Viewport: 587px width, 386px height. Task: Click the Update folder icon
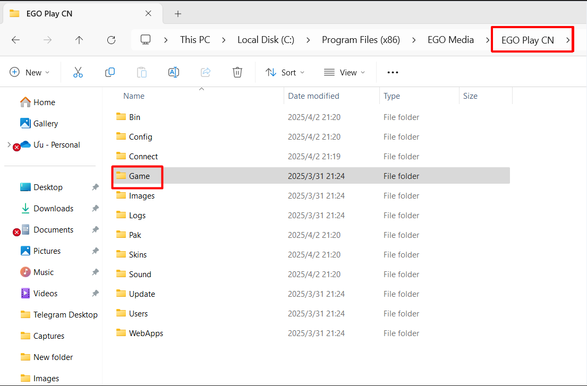tap(121, 294)
